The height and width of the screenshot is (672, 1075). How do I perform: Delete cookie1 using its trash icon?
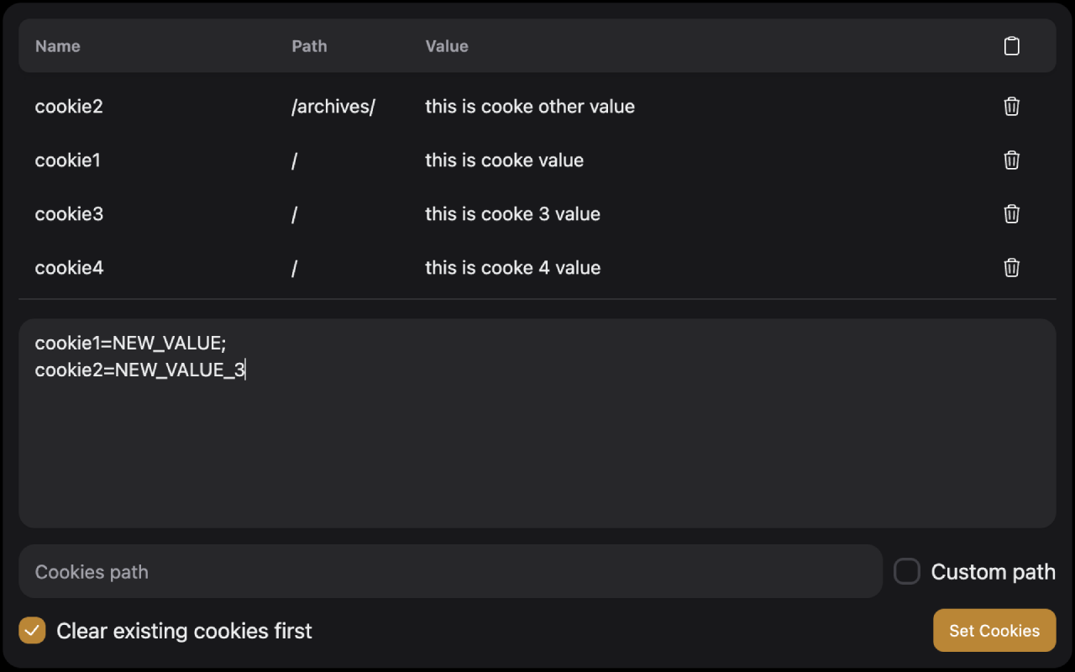point(1011,160)
